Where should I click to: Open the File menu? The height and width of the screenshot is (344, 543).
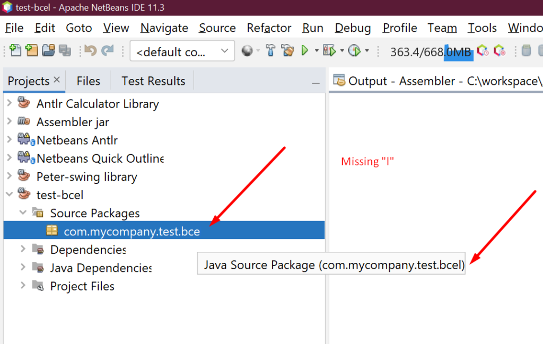(x=14, y=28)
